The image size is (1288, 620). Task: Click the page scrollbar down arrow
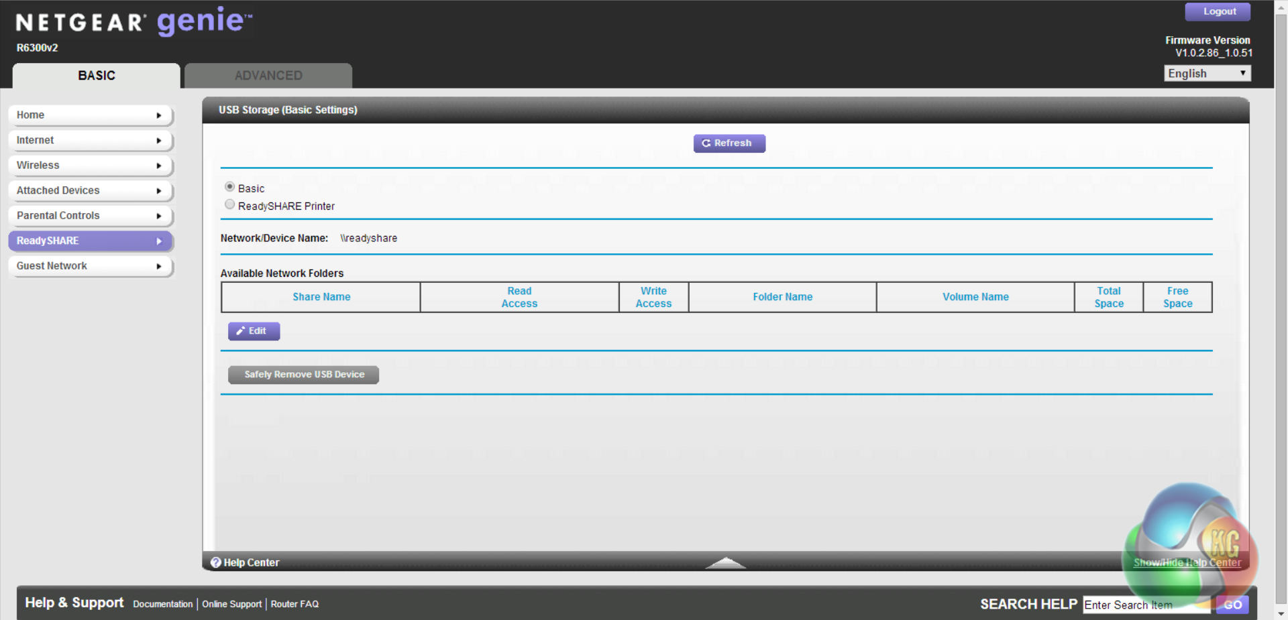pos(1281,613)
